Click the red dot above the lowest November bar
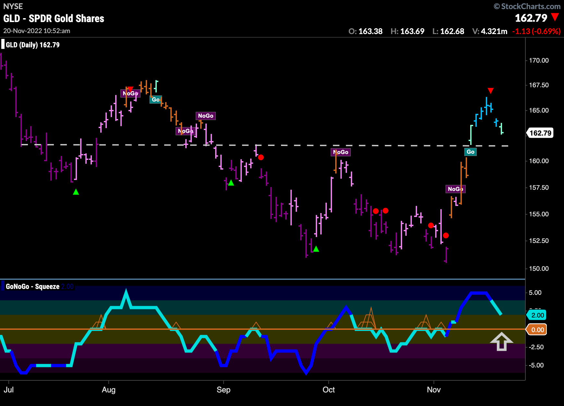 tap(446, 235)
